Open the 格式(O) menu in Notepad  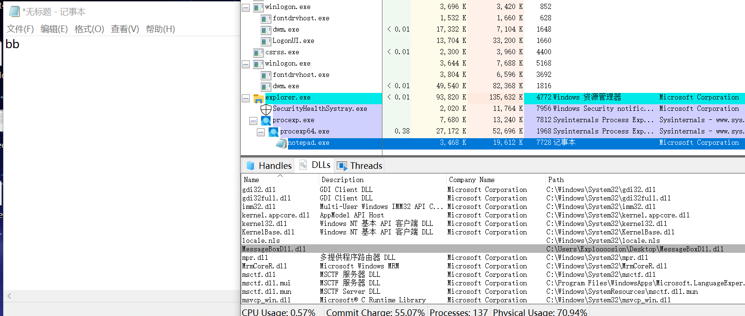tap(89, 29)
